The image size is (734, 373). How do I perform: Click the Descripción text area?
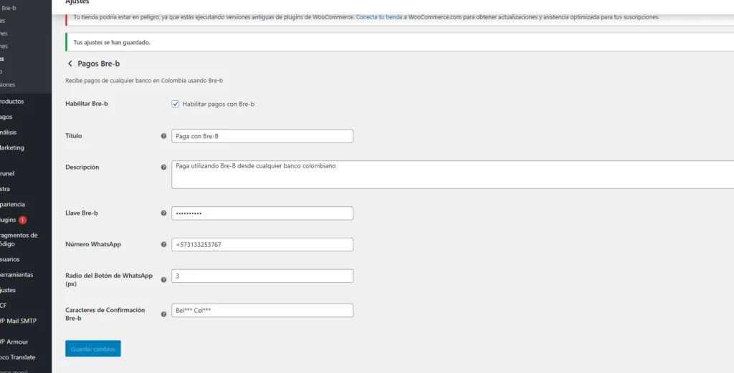(x=453, y=175)
